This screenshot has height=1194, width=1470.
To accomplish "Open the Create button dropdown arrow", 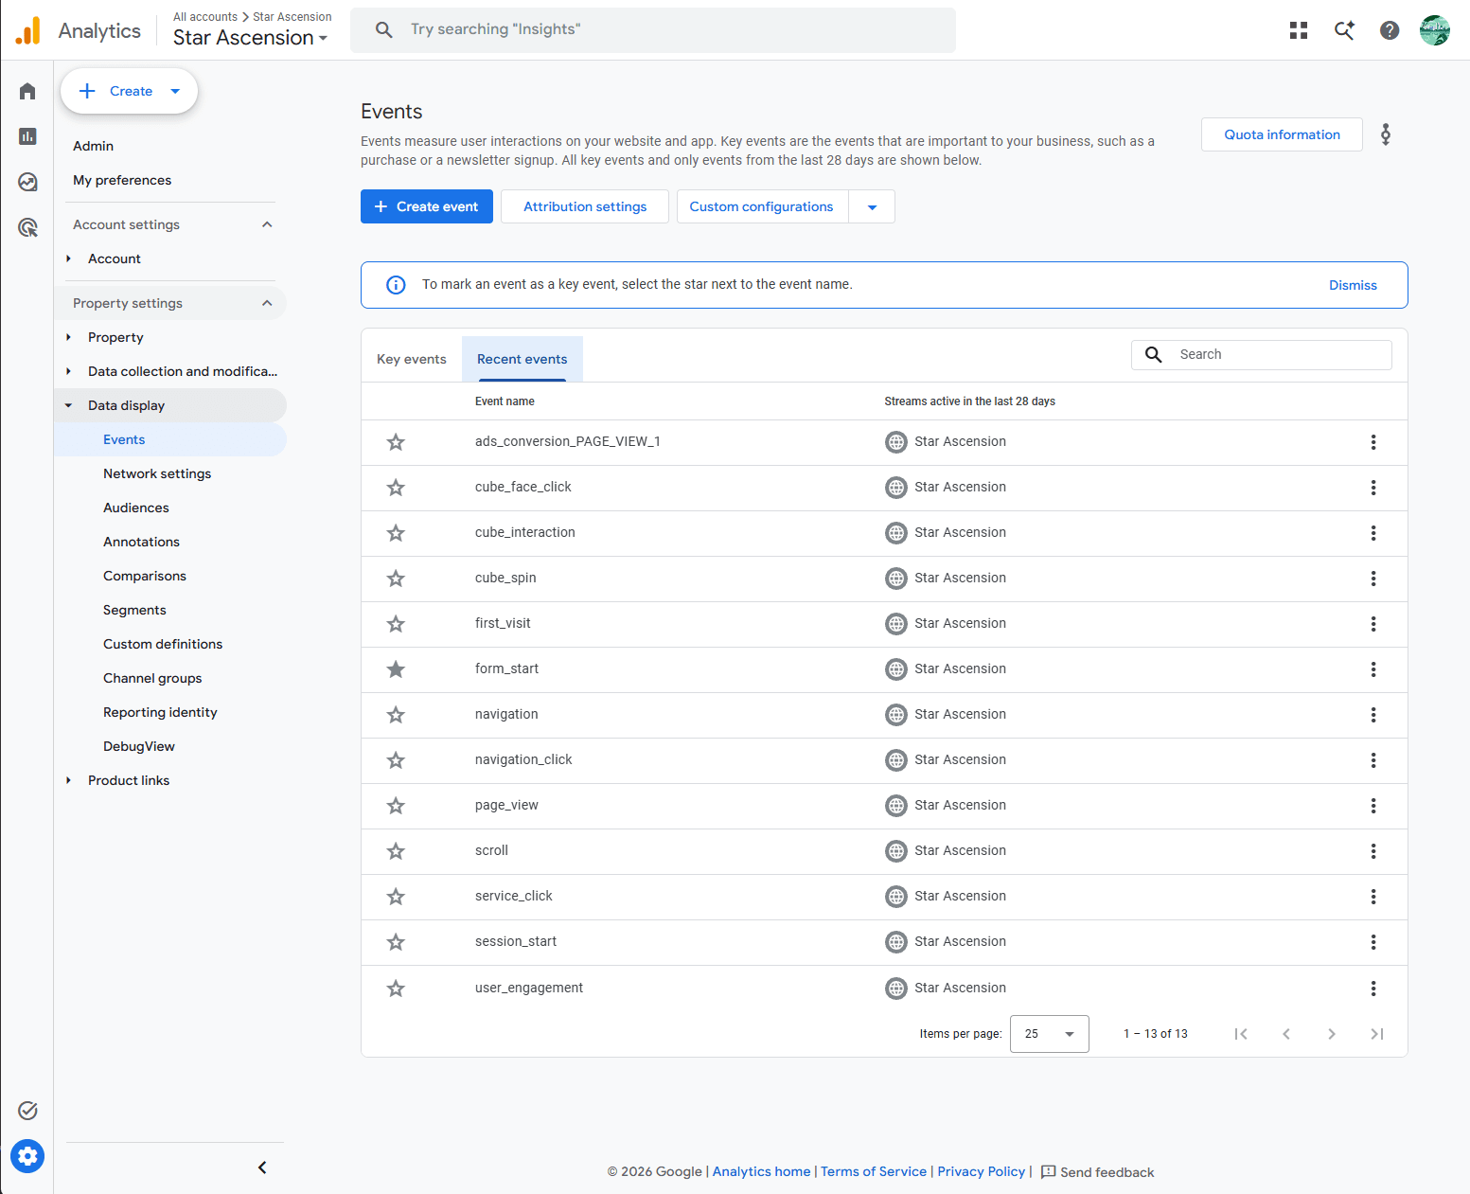I will coord(175,91).
